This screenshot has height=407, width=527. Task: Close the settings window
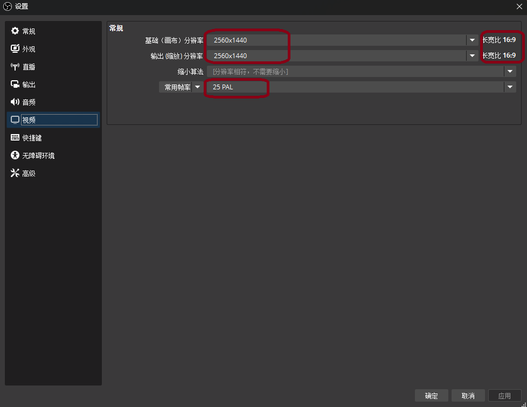coord(519,6)
